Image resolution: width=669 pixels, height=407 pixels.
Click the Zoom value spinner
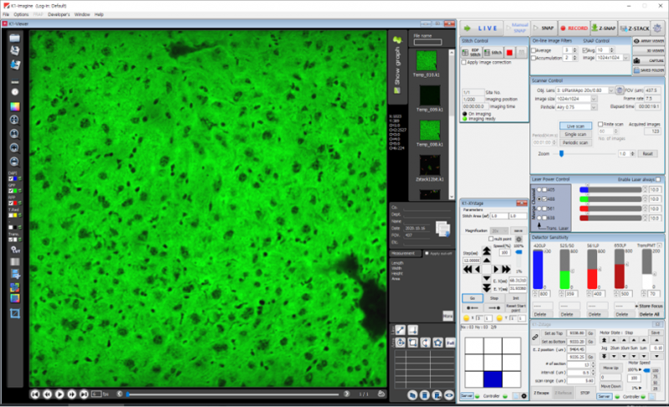(633, 154)
